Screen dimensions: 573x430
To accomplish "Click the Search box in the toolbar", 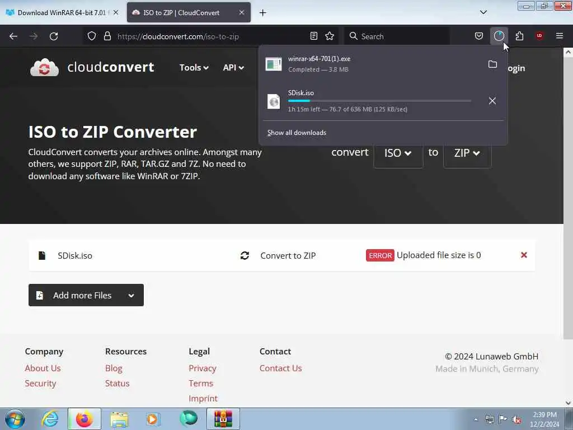I will point(397,36).
